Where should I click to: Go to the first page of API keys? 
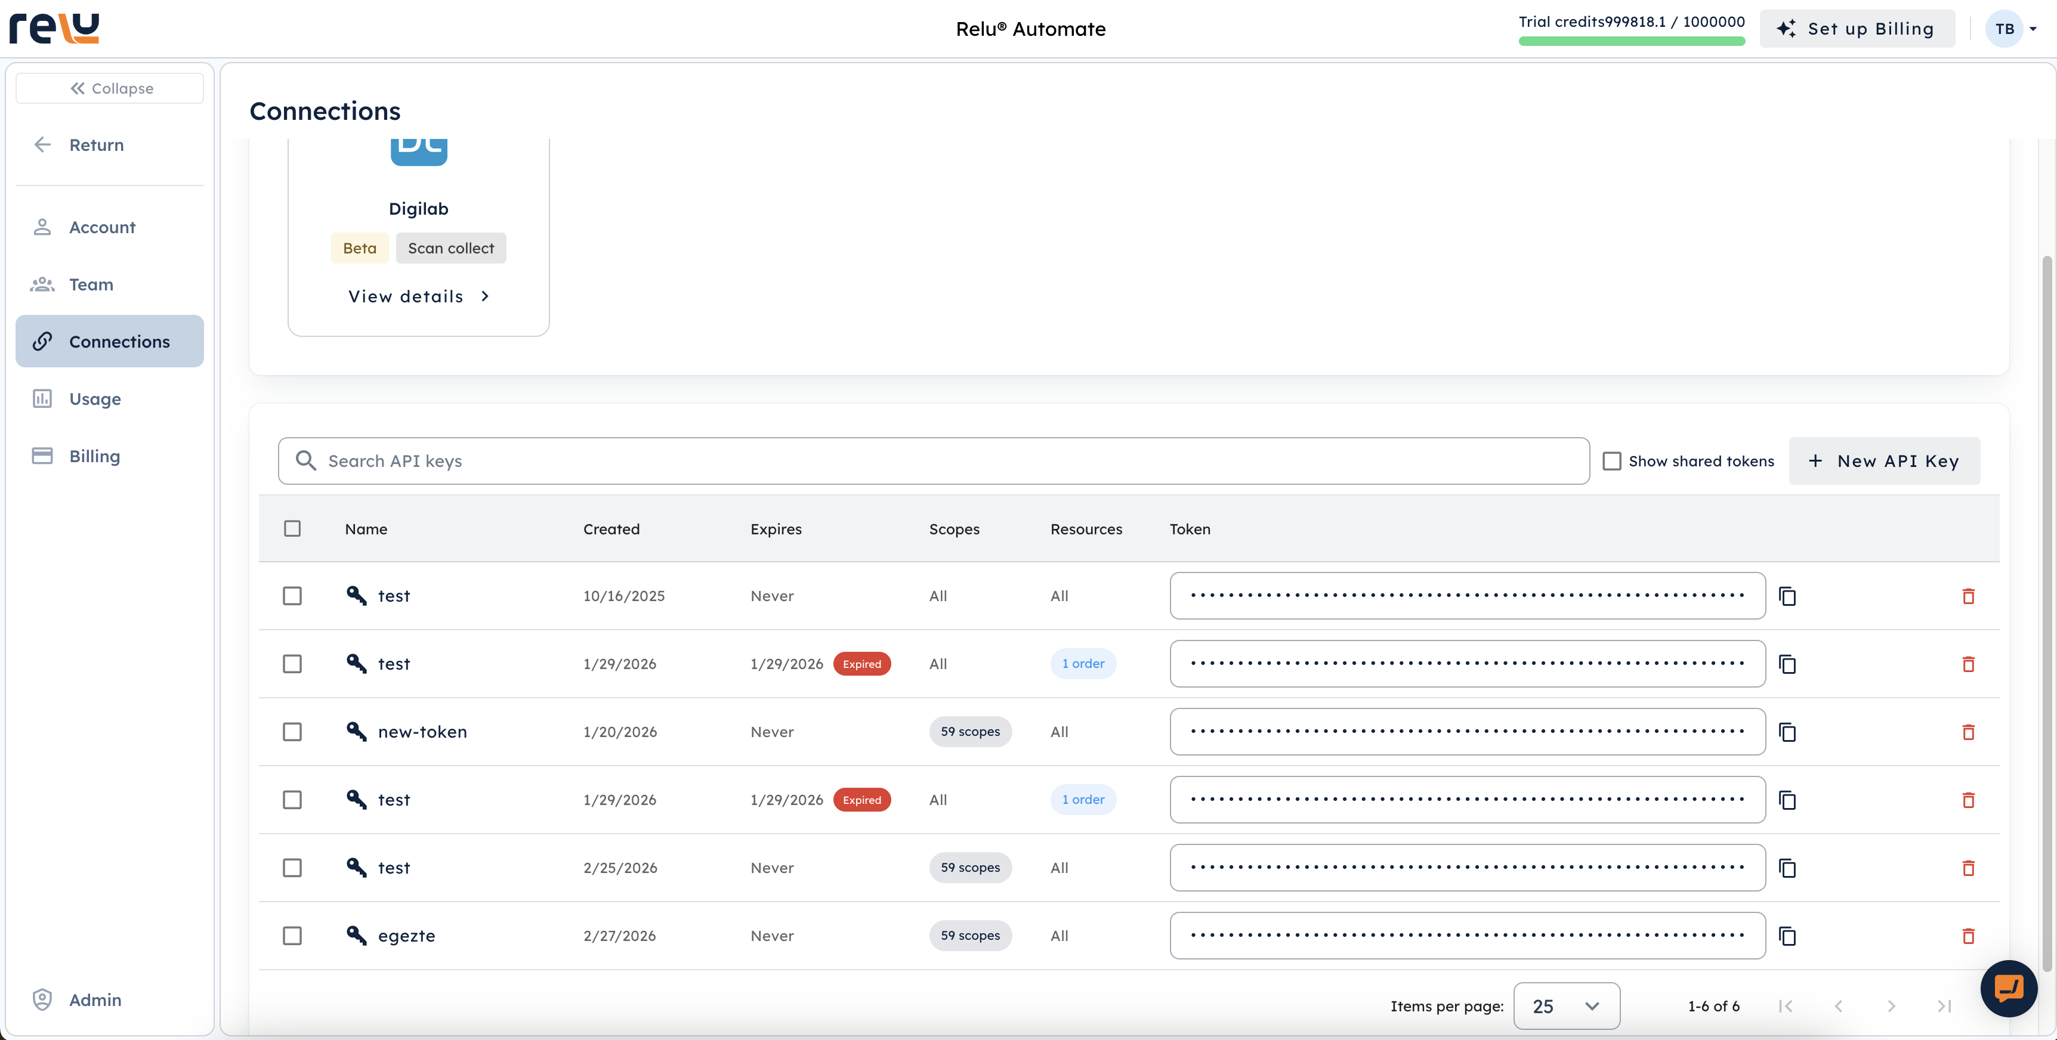pyautogui.click(x=1786, y=1005)
